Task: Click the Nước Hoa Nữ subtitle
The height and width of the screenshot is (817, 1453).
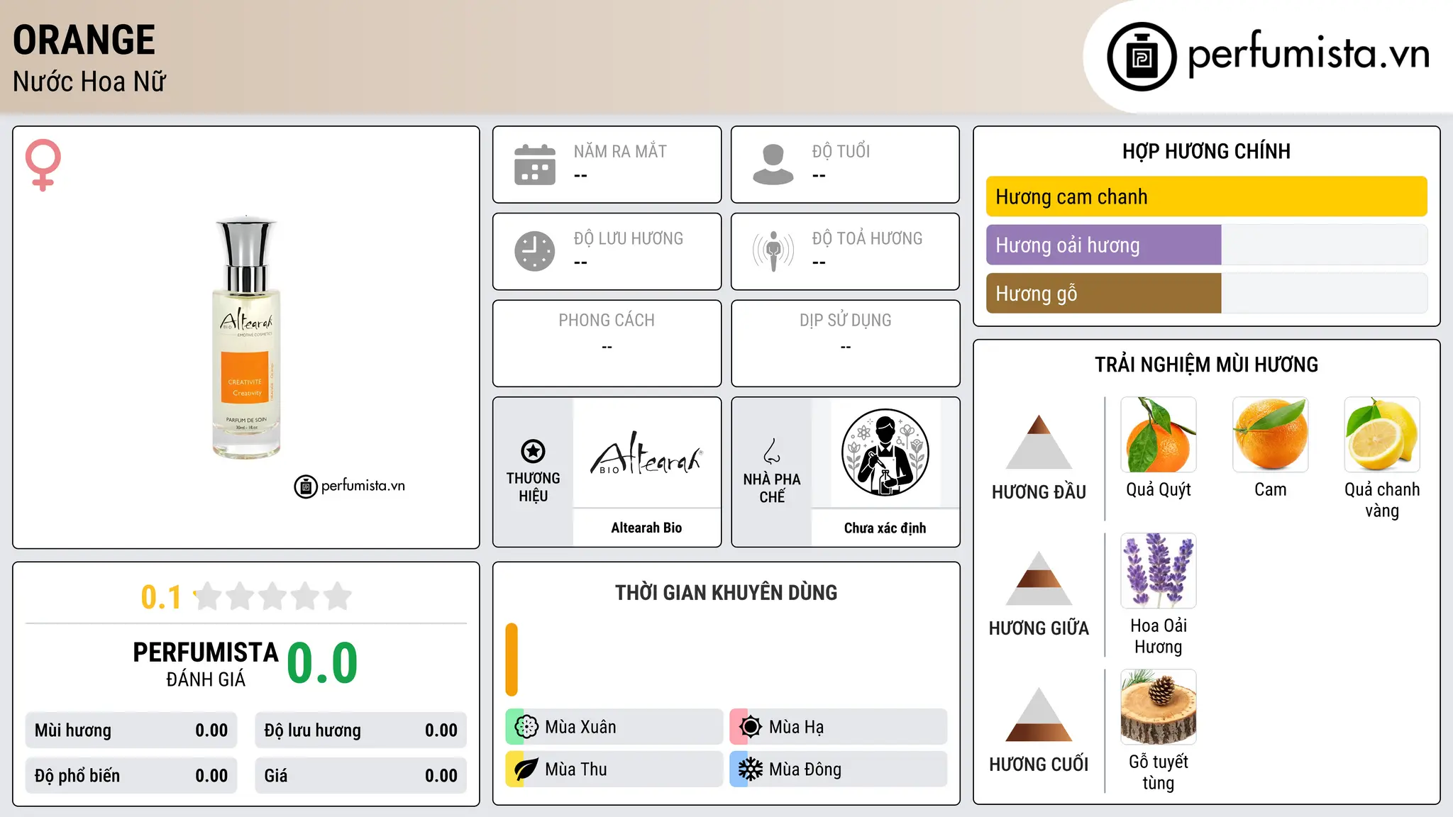Action: (89, 82)
